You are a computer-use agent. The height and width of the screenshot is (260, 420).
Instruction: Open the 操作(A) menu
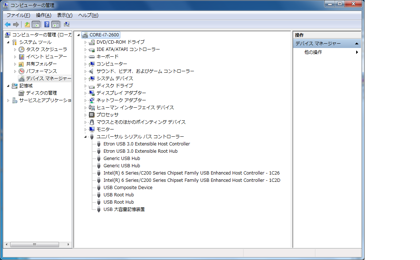[43, 15]
